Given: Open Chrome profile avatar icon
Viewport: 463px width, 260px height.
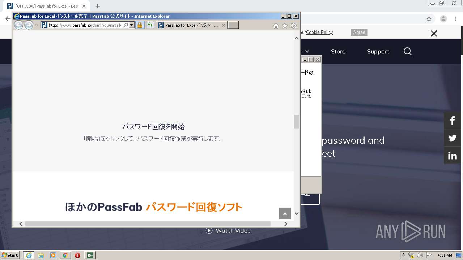Looking at the screenshot, I should (443, 19).
